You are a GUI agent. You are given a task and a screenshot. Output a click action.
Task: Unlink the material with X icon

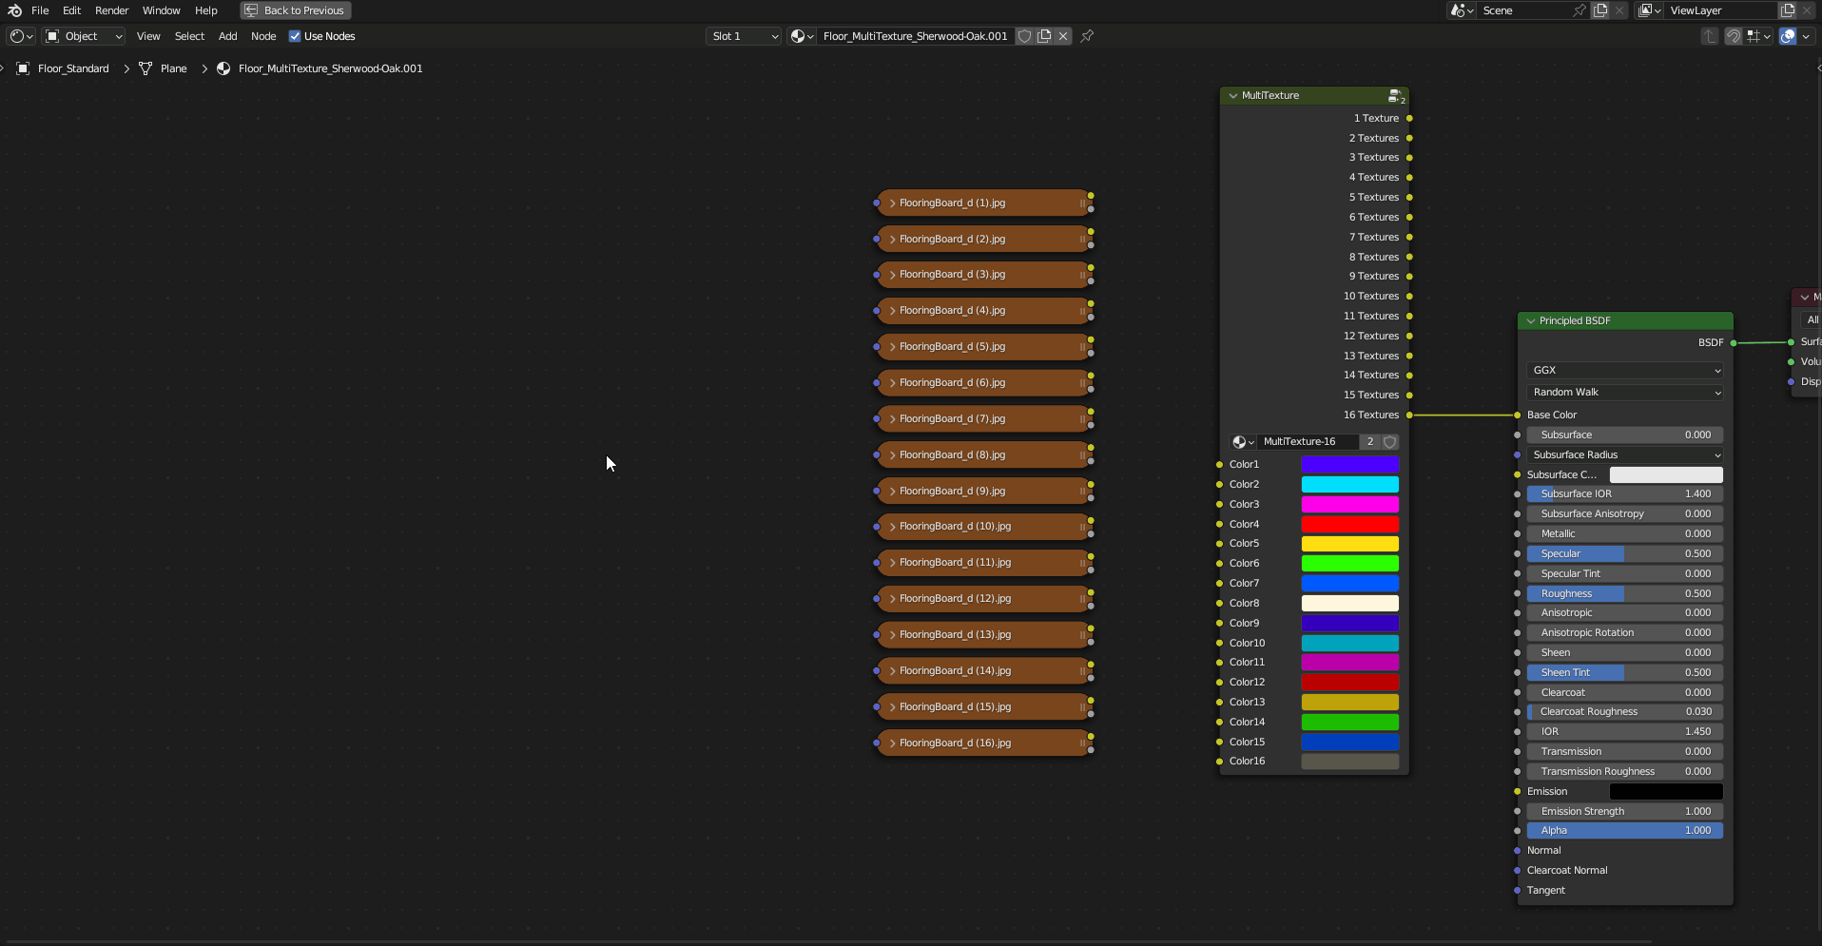click(1063, 36)
